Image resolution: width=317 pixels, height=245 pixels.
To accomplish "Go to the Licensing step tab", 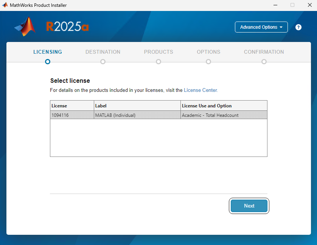I will [48, 52].
